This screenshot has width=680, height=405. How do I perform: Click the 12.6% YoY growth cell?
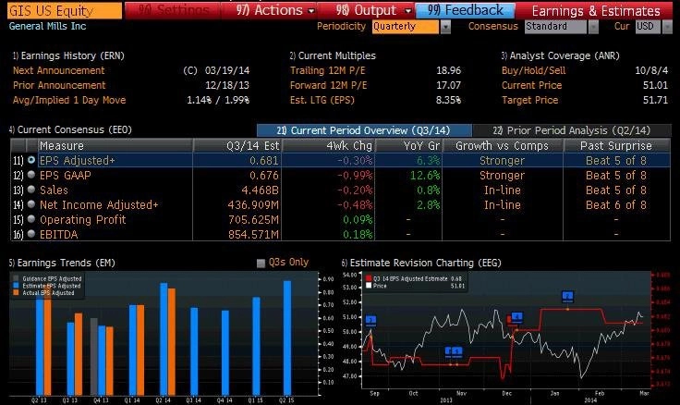425,176
